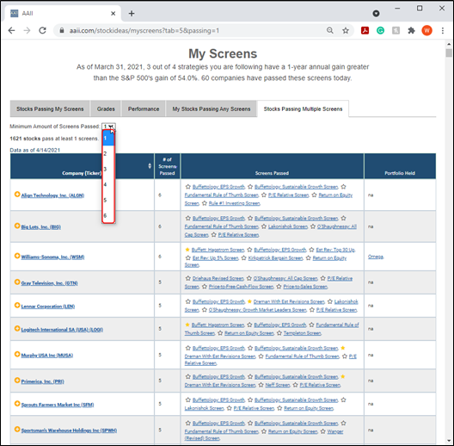The width and height of the screenshot is (454, 446).
Task: Toggle the star beside Rule #1 Investing Screen
Action: [x=205, y=203]
